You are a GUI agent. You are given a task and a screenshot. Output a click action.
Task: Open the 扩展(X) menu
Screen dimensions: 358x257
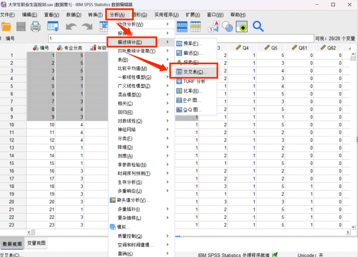point(193,15)
